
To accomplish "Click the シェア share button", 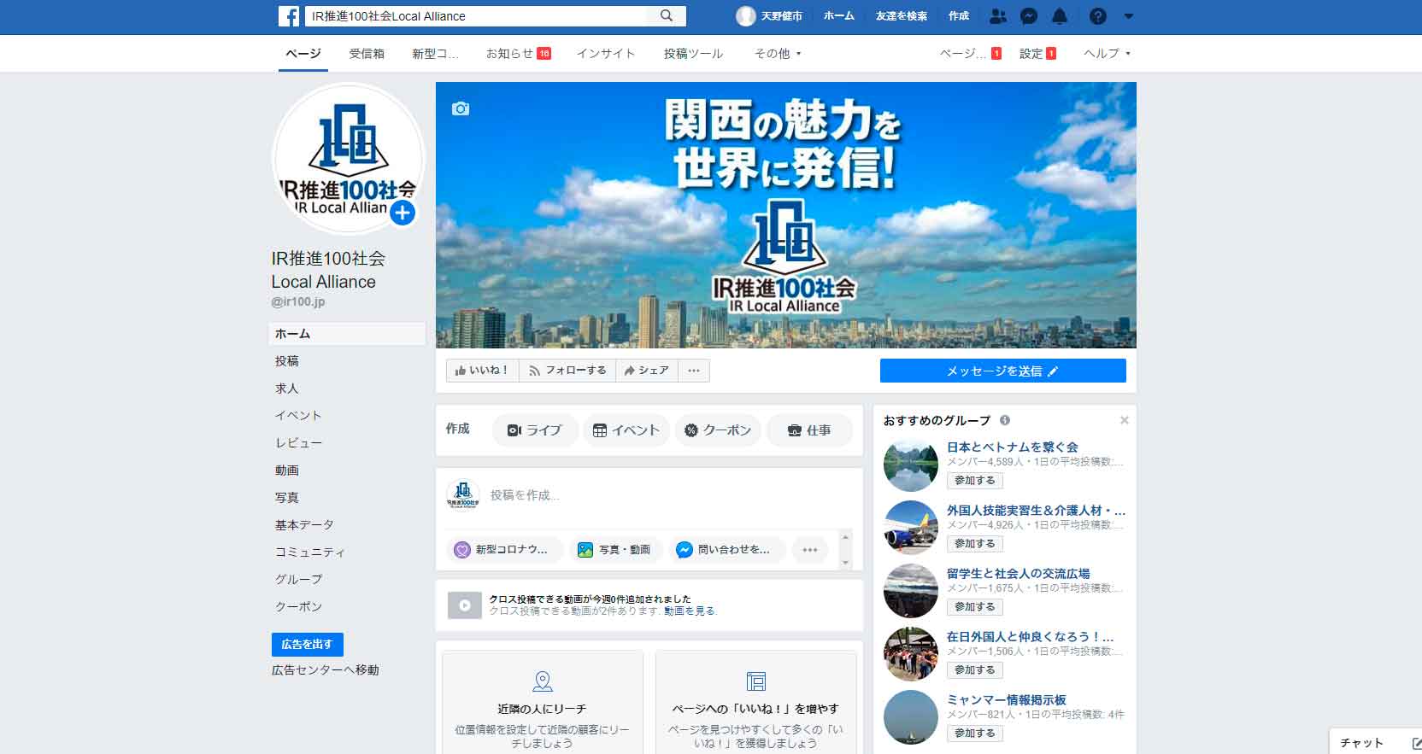I will 647,371.
